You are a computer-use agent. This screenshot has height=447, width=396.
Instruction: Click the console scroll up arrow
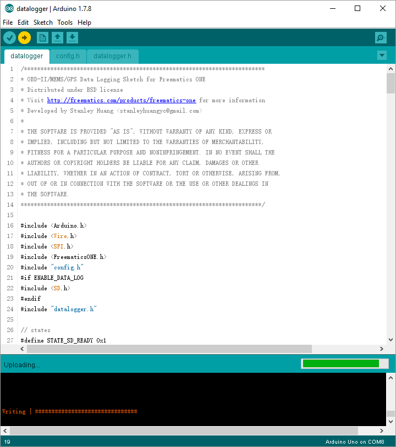(x=391, y=378)
